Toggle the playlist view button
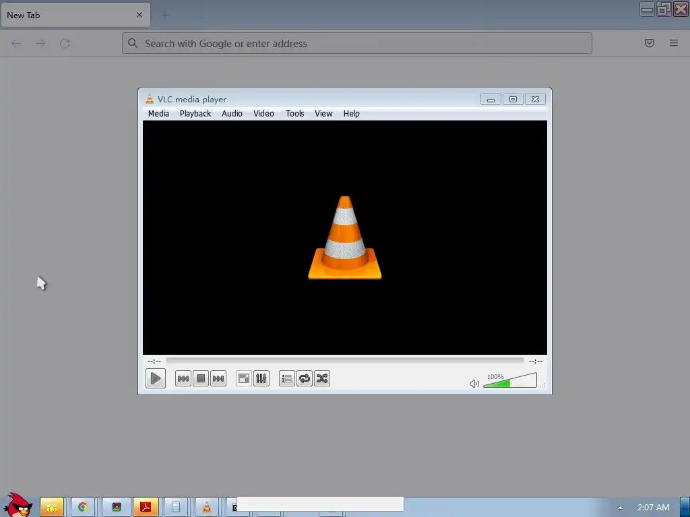The width and height of the screenshot is (690, 517). tap(287, 378)
